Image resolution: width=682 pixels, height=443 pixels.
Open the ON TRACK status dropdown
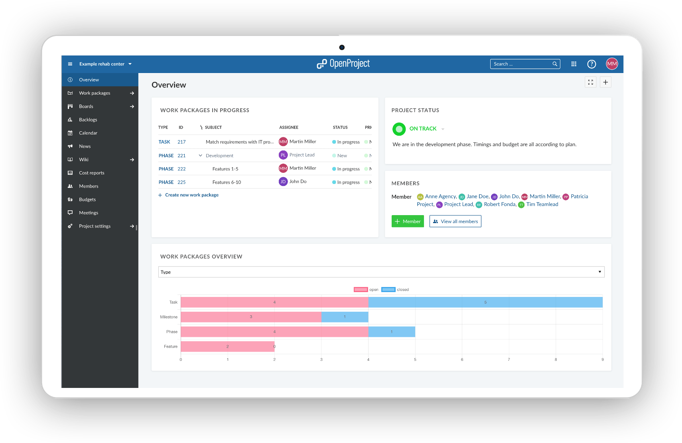443,129
